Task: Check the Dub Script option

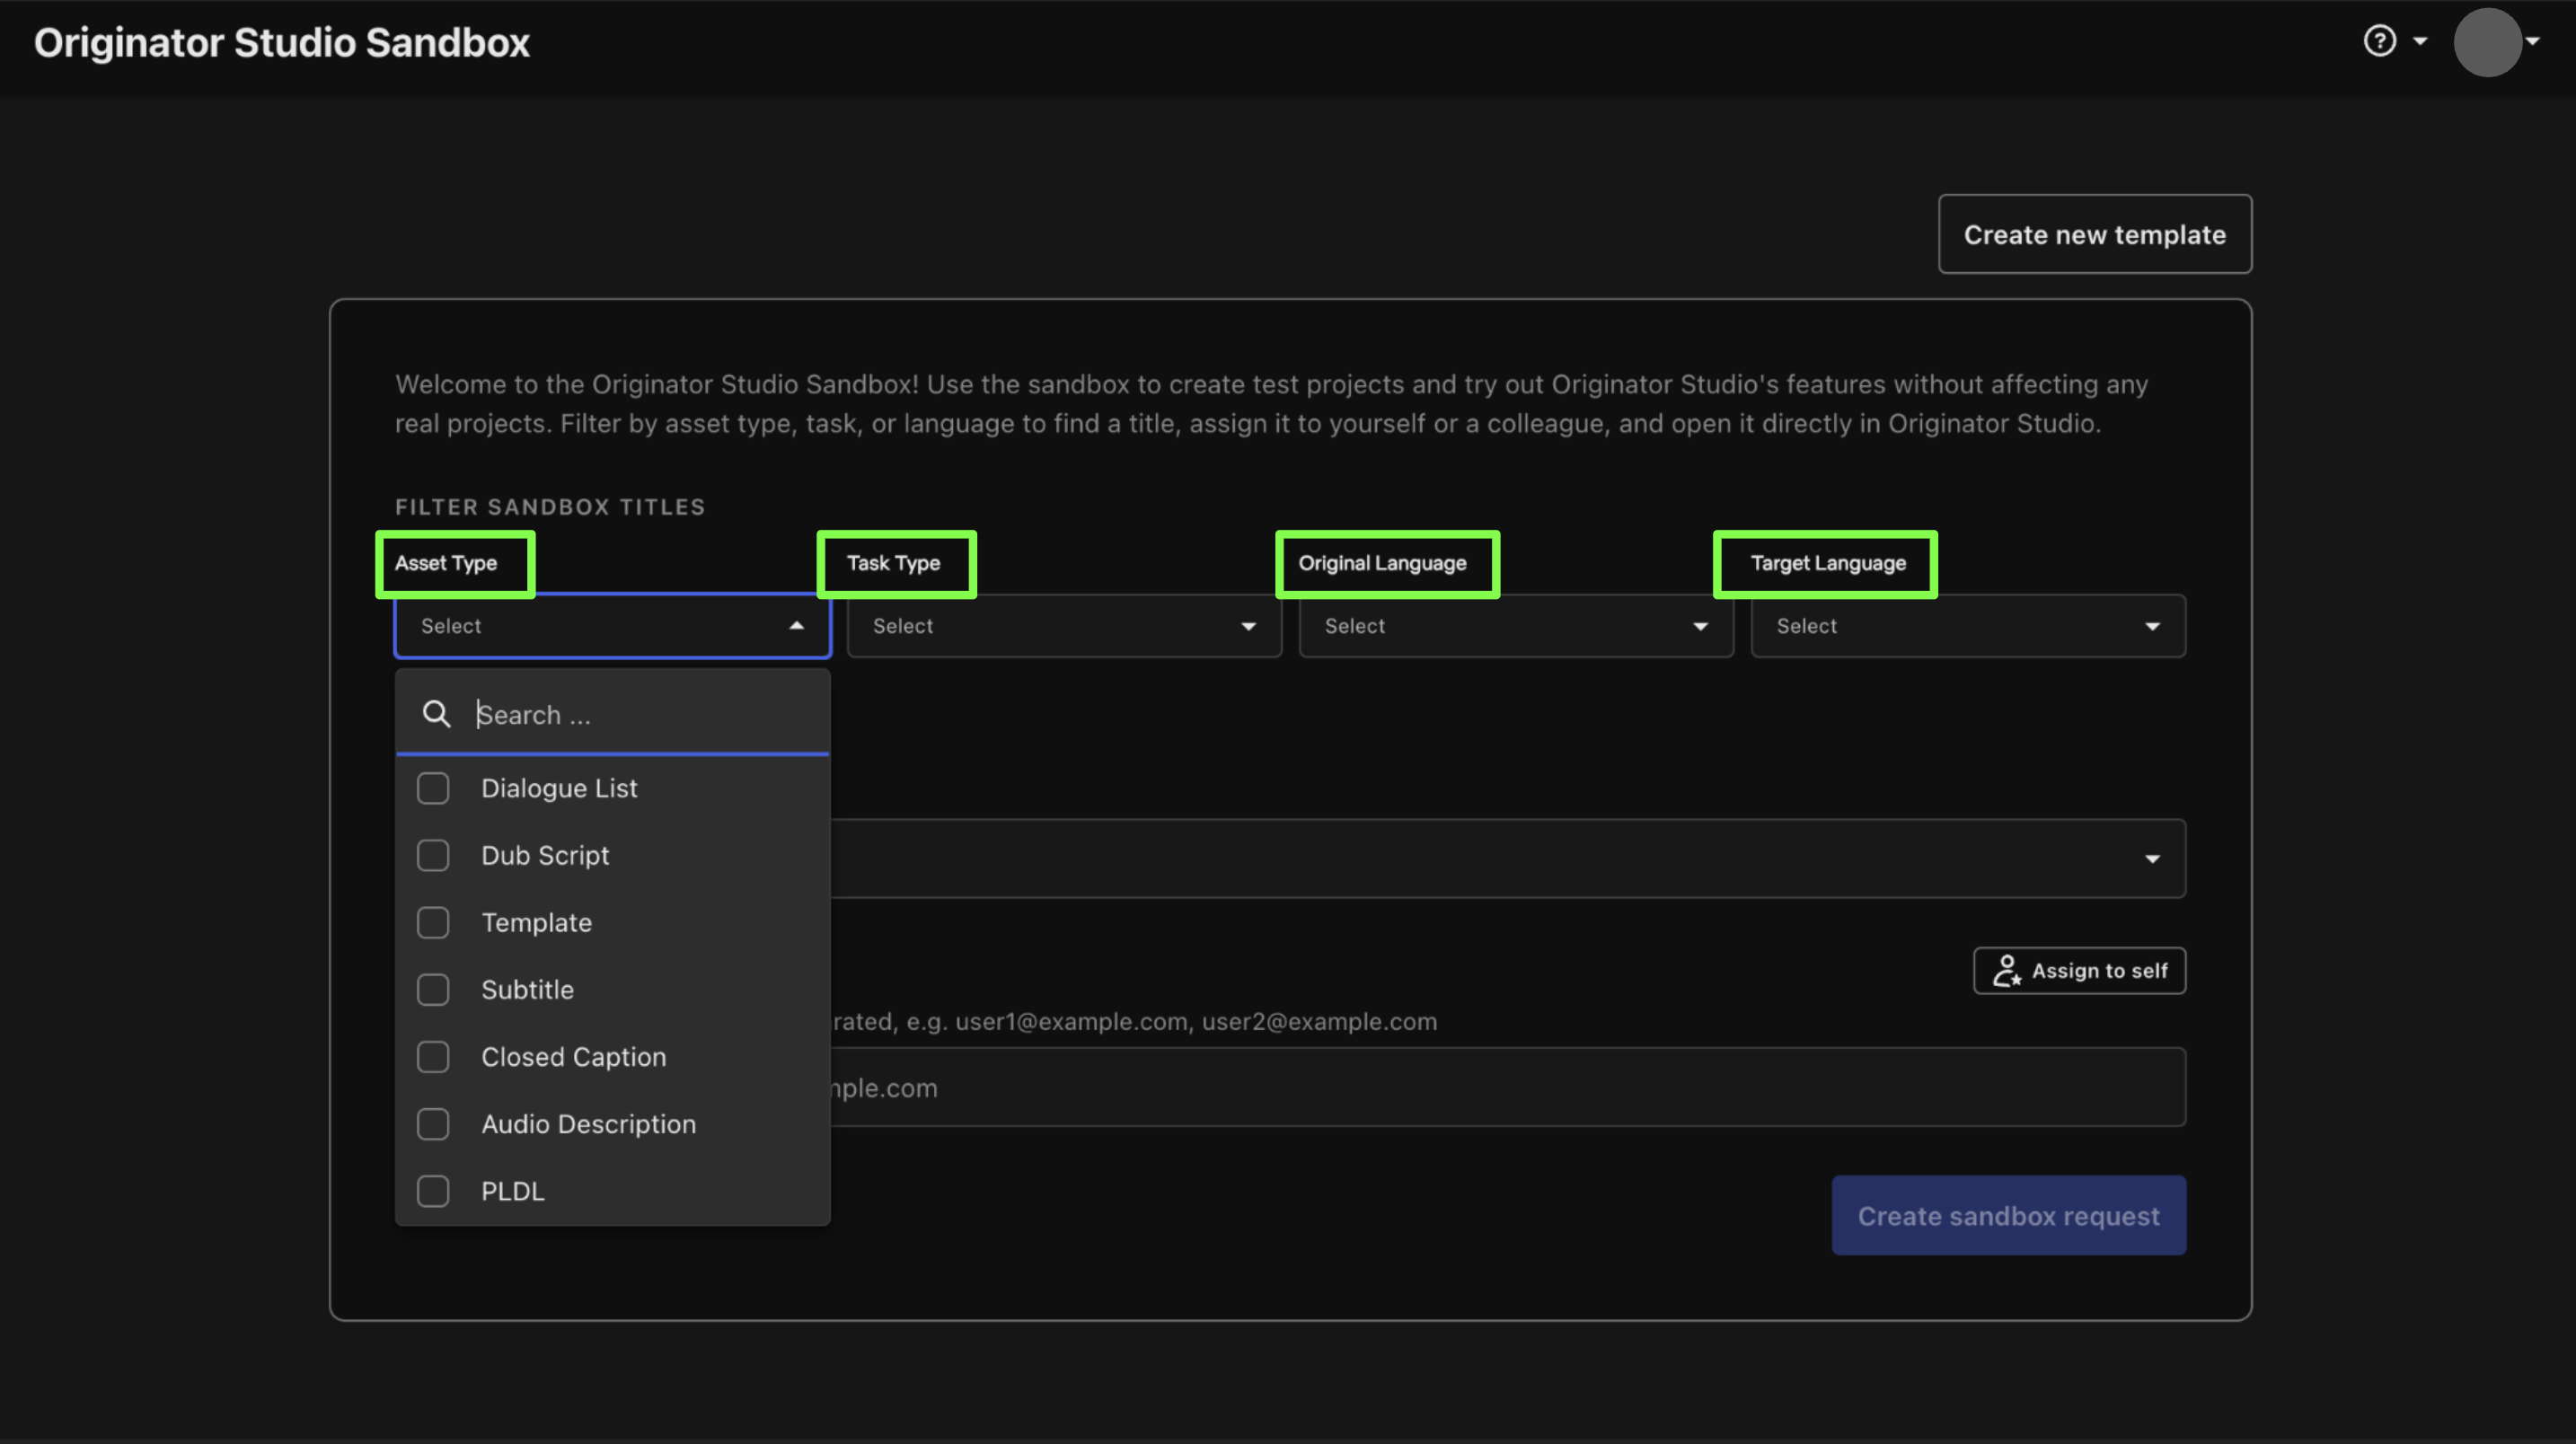Action: tap(433, 855)
